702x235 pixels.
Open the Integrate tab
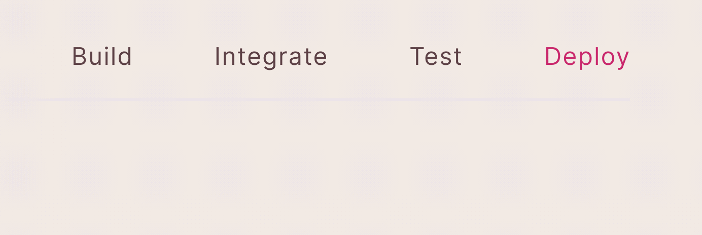(271, 56)
